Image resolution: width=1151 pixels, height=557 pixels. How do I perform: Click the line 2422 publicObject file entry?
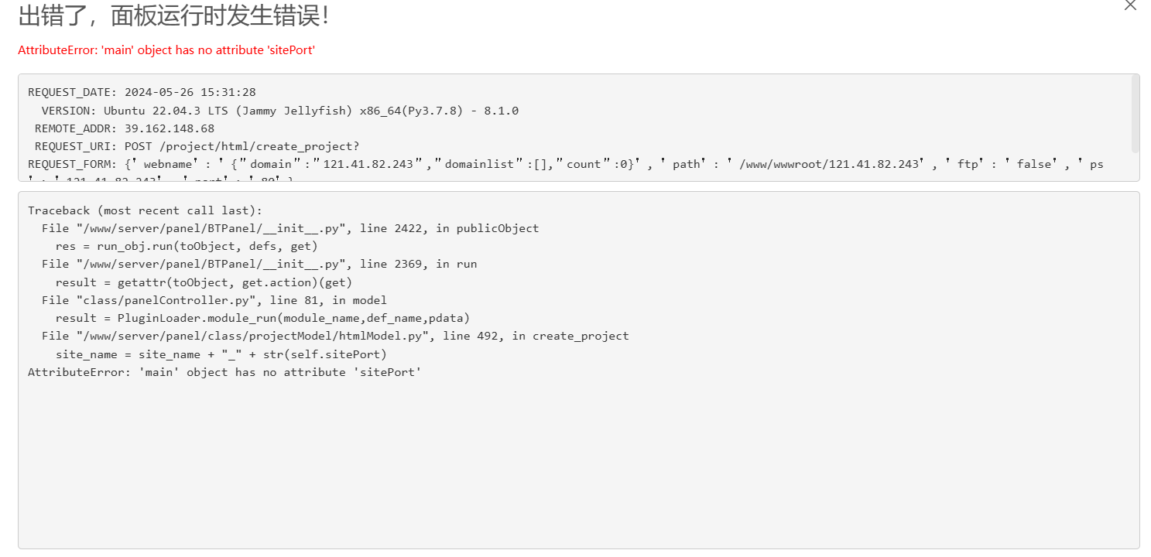pos(290,228)
